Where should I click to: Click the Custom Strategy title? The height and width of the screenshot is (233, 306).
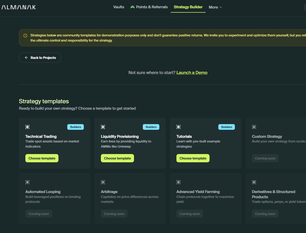tap(267, 136)
